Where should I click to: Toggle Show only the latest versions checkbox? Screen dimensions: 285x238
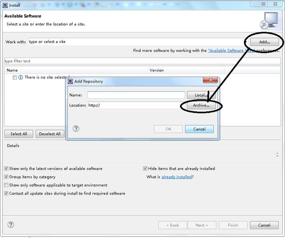[x=6, y=168]
